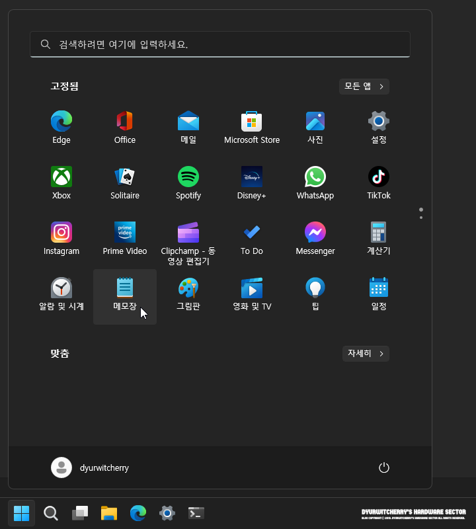Go to second pinned page dot
The height and width of the screenshot is (529, 476).
click(x=421, y=218)
